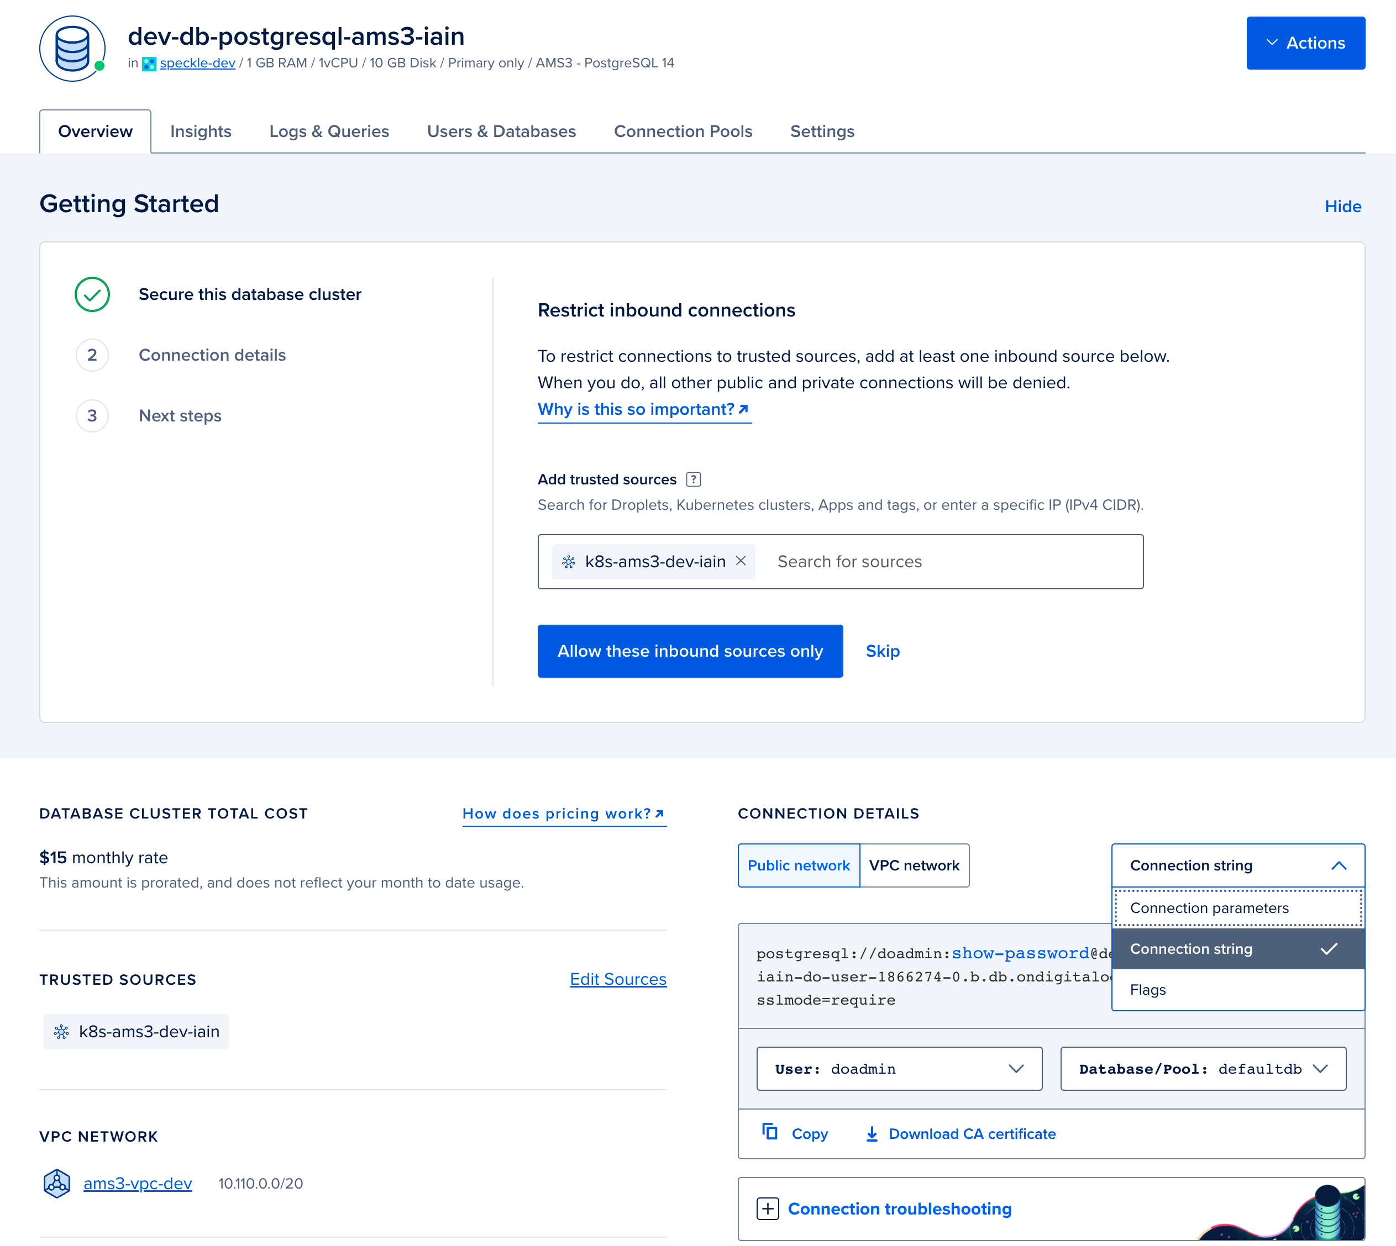
Task: Click Download CA certificate icon
Action: (x=872, y=1134)
